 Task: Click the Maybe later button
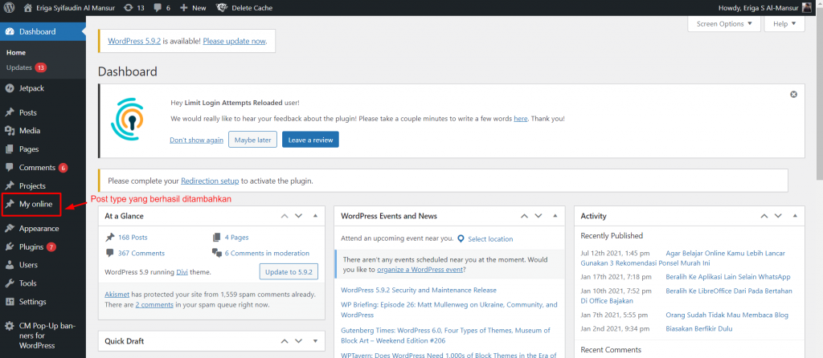[252, 140]
